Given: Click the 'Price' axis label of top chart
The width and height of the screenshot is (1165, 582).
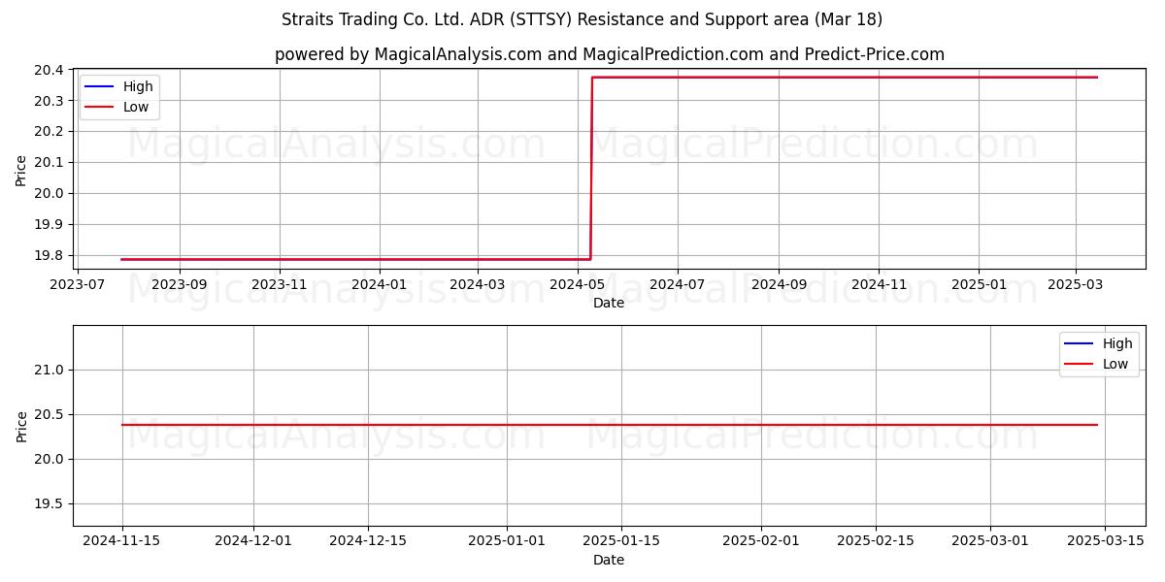Looking at the screenshot, I should pos(21,169).
